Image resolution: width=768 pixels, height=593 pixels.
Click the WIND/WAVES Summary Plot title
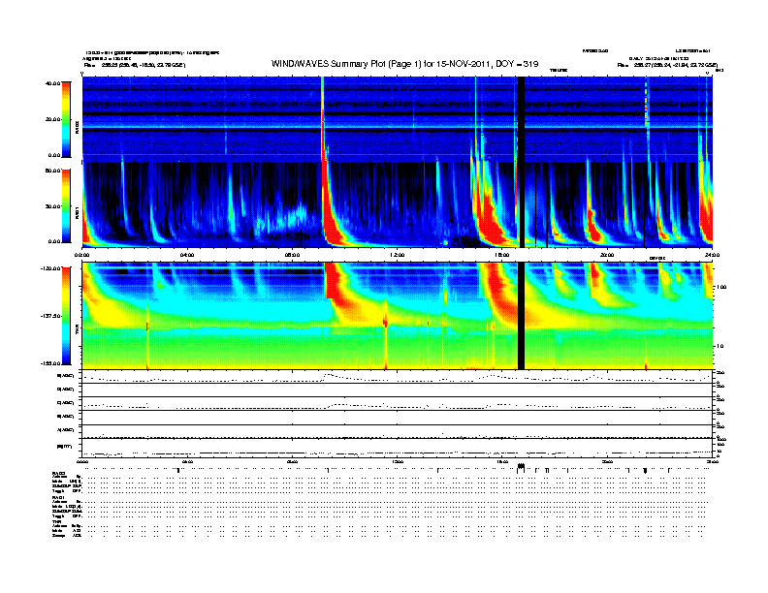[x=404, y=64]
